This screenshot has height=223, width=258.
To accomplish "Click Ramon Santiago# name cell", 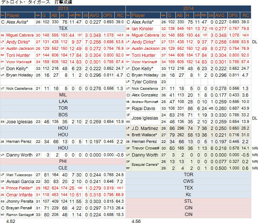I will point(20,215).
